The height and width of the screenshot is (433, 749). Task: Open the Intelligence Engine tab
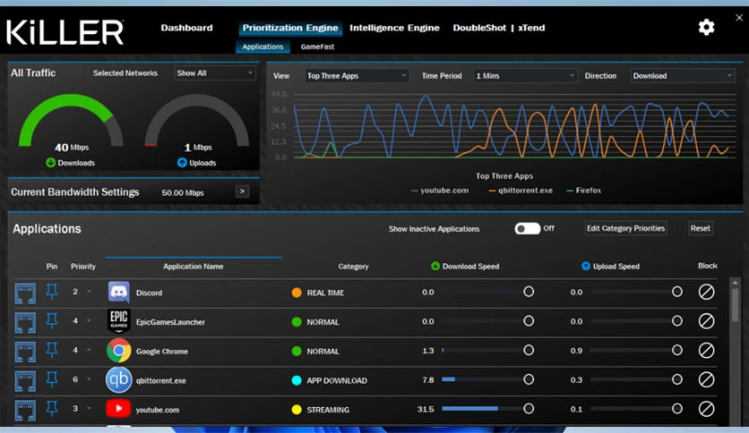pyautogui.click(x=394, y=28)
